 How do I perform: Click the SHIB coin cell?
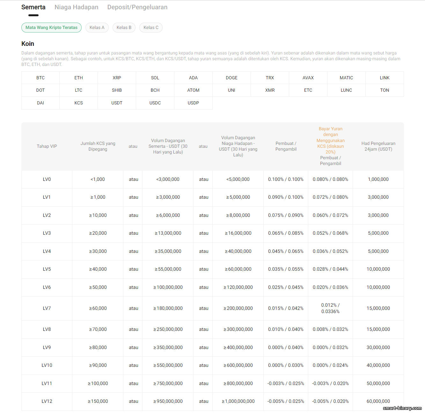pyautogui.click(x=117, y=90)
